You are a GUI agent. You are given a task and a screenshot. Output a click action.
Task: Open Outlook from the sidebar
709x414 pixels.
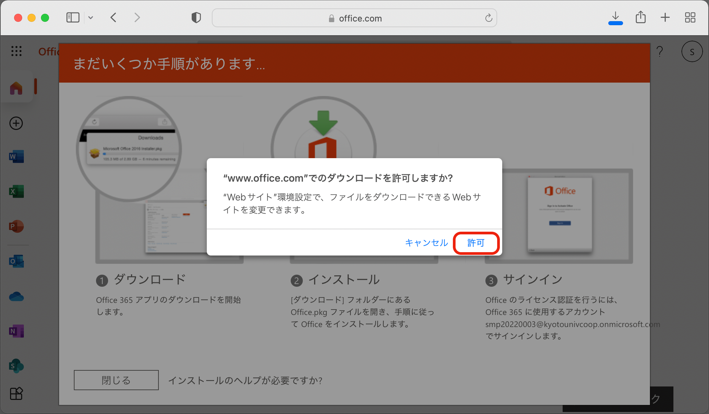16,261
